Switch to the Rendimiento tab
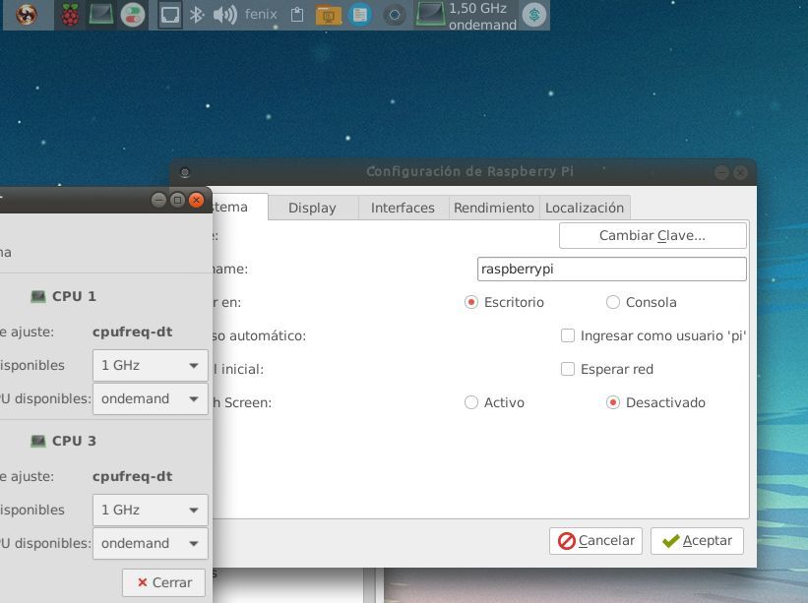This screenshot has width=808, height=603. pyautogui.click(x=494, y=208)
